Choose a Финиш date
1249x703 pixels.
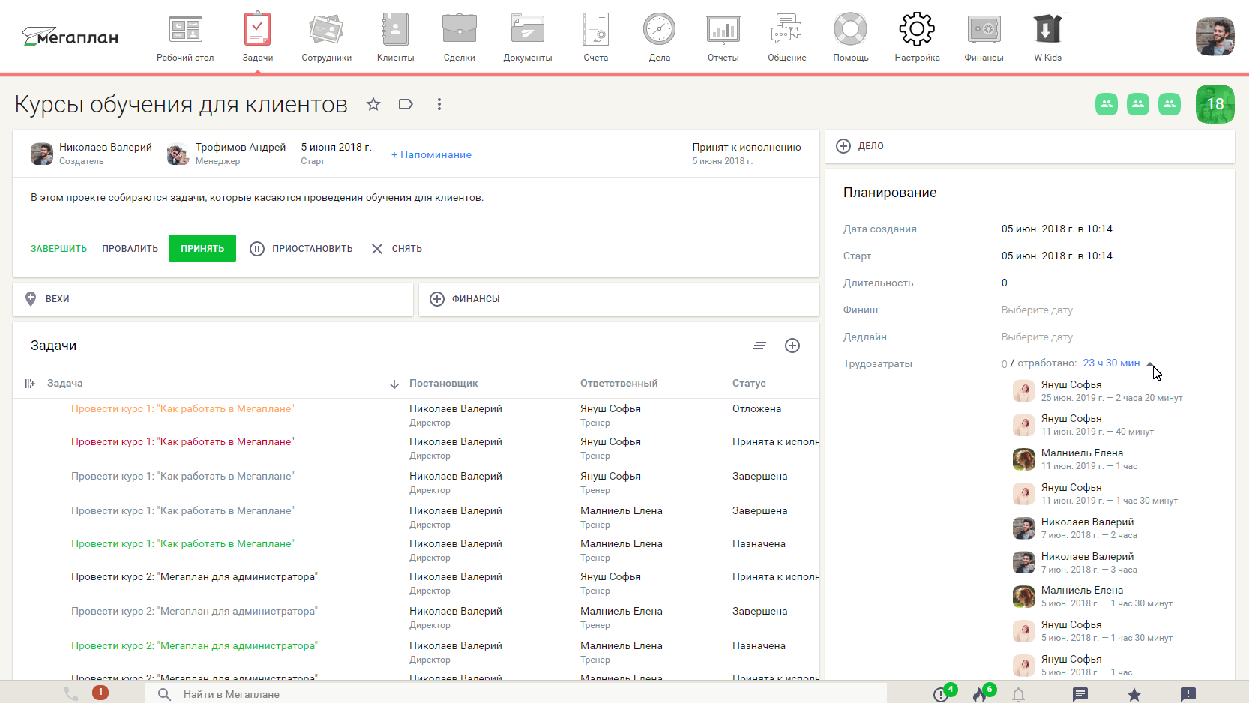tap(1037, 310)
